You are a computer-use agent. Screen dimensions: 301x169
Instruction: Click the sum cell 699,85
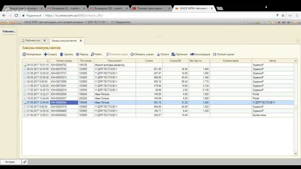[x=149, y=77]
